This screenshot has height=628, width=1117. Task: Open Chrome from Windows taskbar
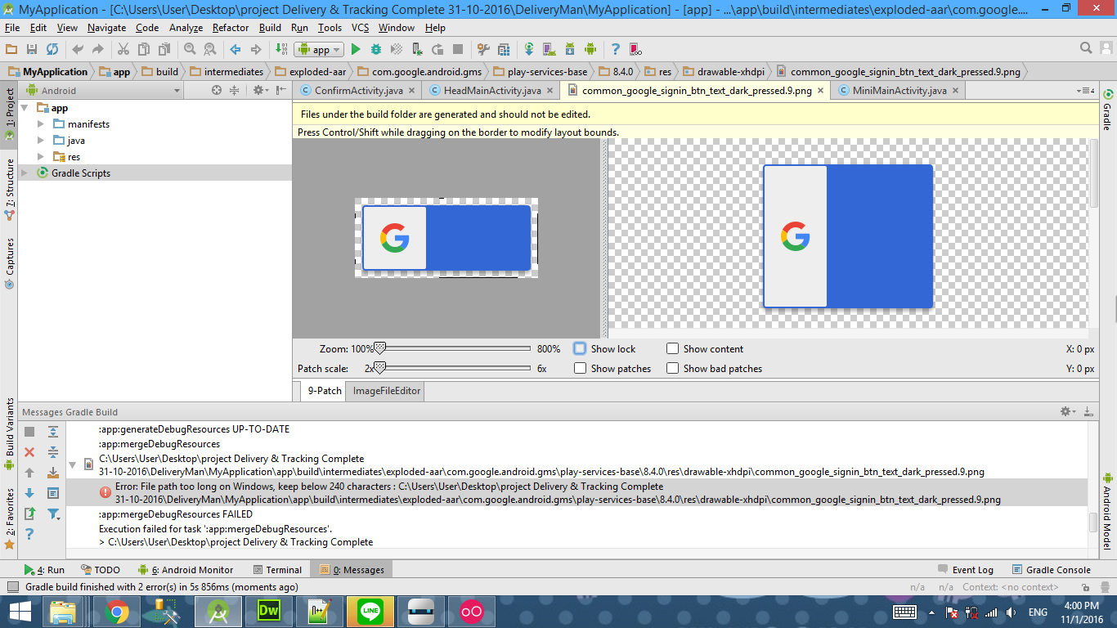(117, 611)
